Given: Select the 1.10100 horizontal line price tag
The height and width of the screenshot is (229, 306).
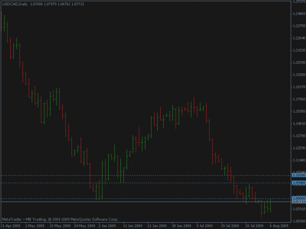Looking at the screenshot, I should click(299, 175).
